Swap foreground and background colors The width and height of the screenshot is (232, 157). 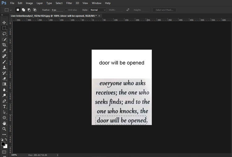coord(6,139)
